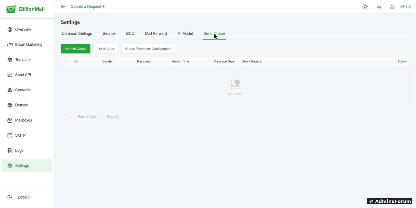This screenshot has height=208, width=416.
Task: Follow the Submit a Request link
Action: (x=88, y=6)
